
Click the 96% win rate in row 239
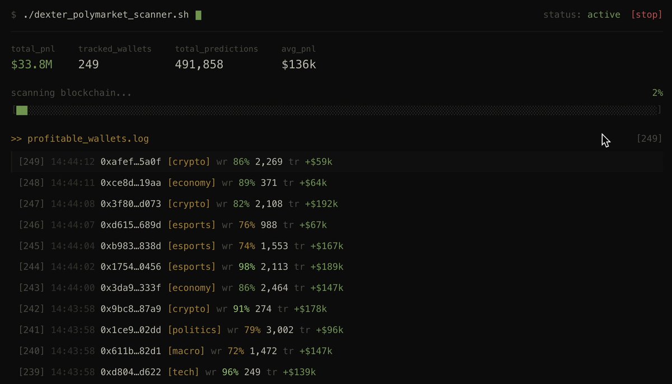(230, 372)
